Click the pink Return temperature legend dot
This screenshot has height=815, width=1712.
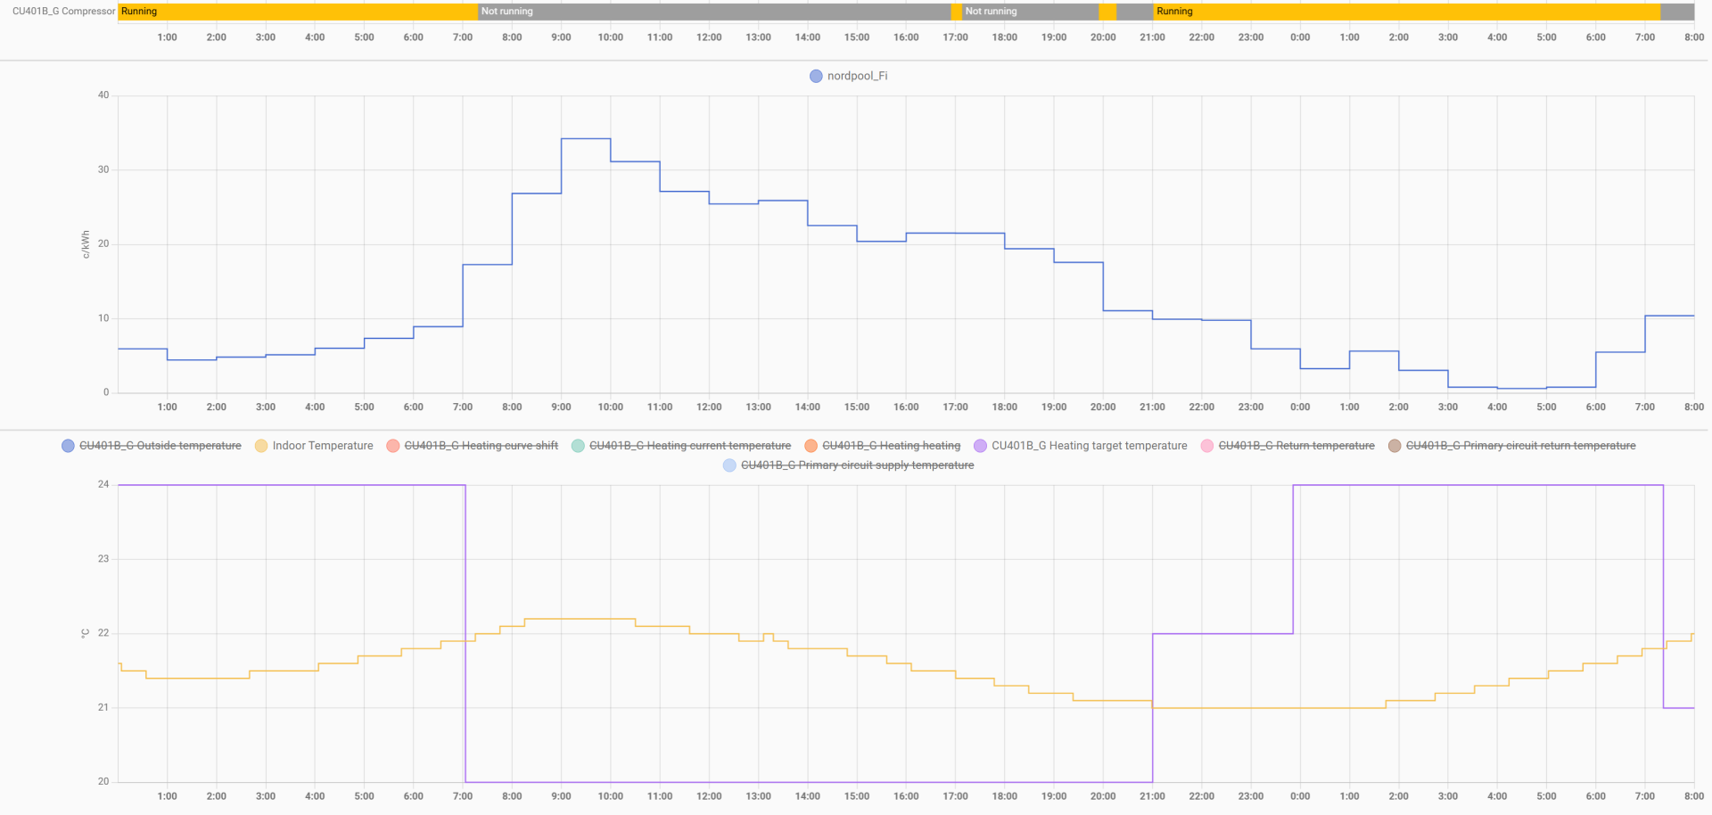point(1207,446)
